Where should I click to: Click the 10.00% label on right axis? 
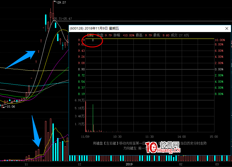tap(220, 40)
